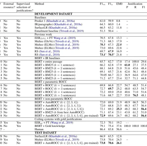147x146 pixels.
Task: Follow the Wang et al. (2019) link in the EER DPL + FT row
Action: coord(65,38)
